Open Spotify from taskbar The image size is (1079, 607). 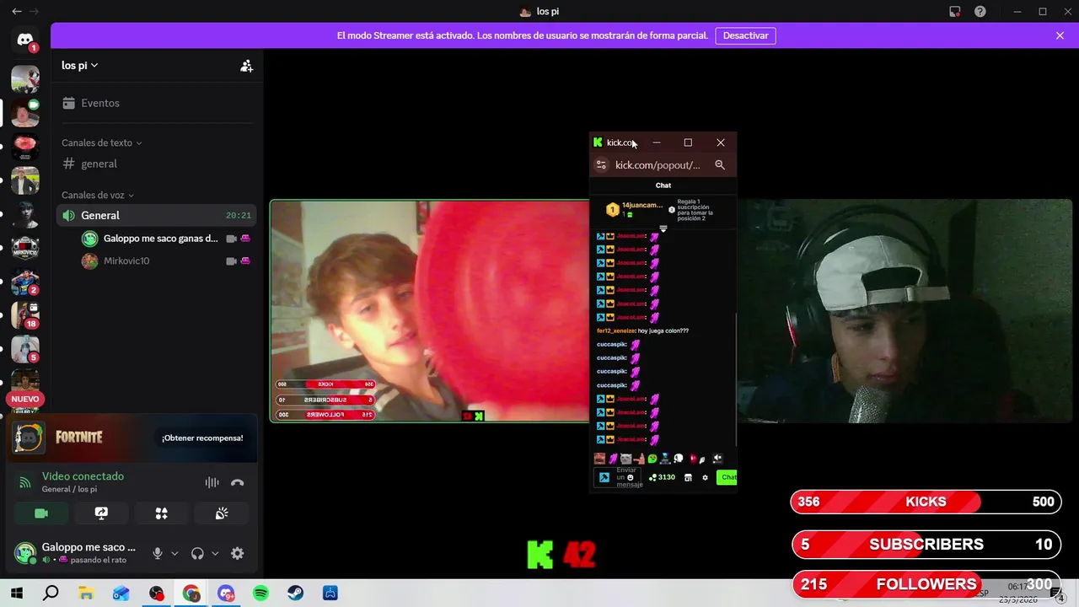point(260,594)
